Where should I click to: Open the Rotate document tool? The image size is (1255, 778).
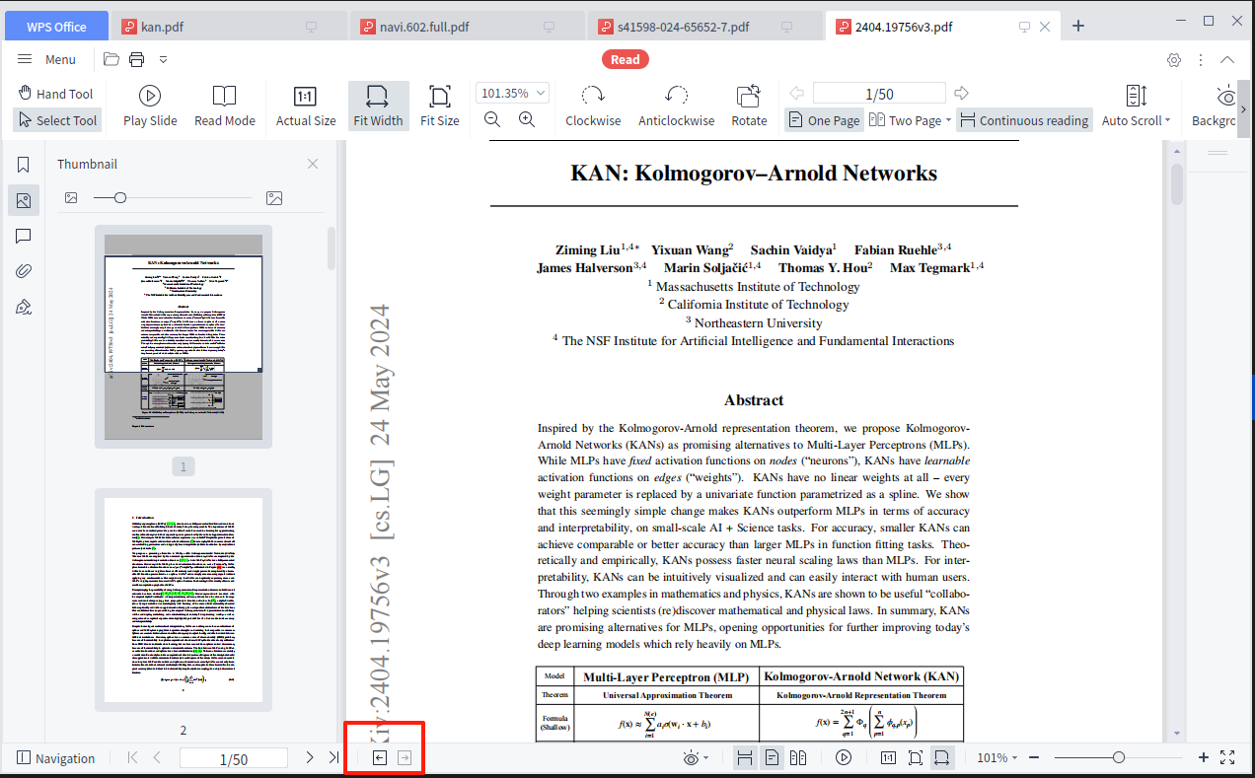point(749,106)
